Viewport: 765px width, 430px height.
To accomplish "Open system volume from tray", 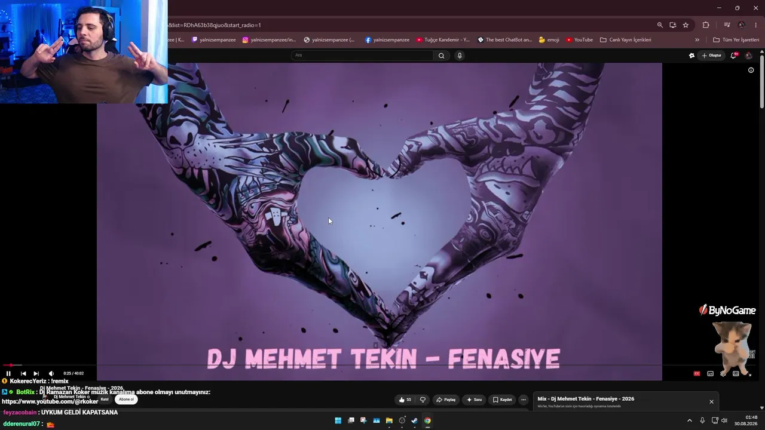I will pyautogui.click(x=724, y=420).
